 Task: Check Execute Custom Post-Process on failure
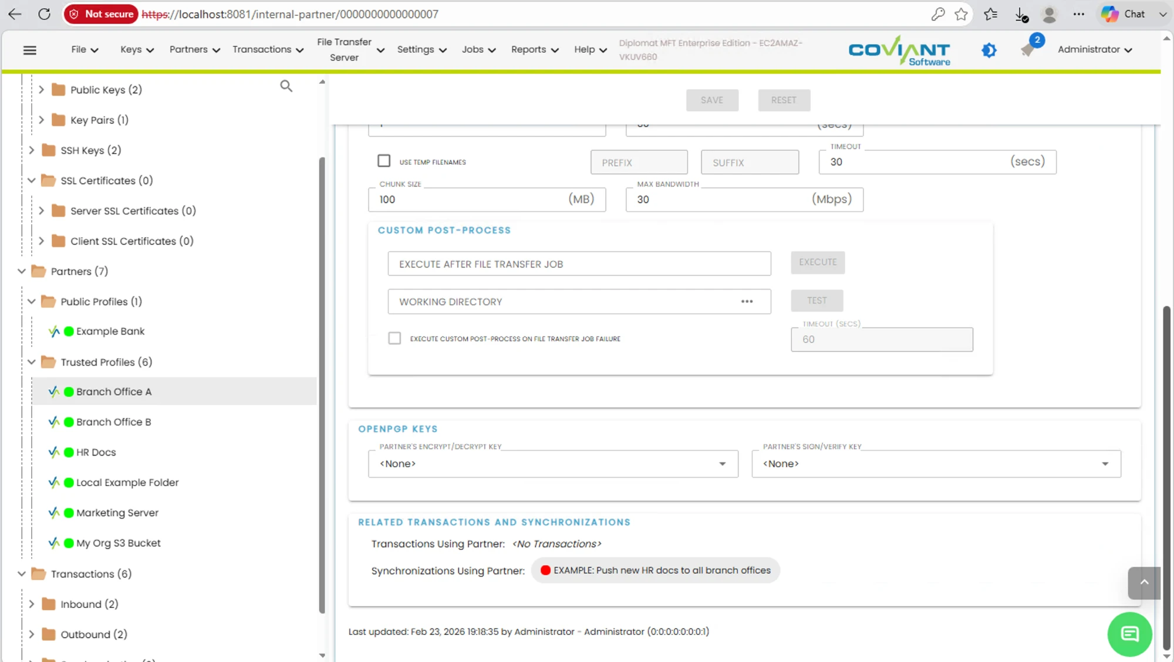[394, 338]
